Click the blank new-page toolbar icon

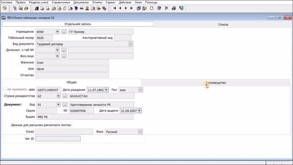click(152, 8)
